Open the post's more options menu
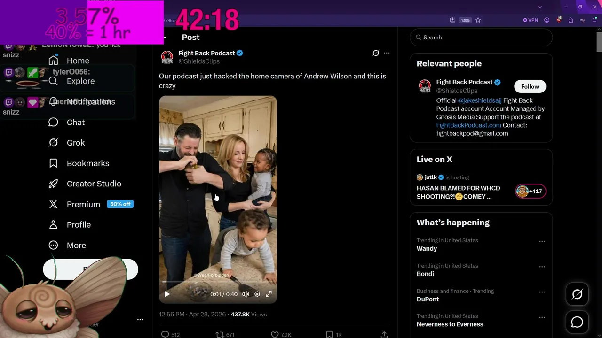The image size is (602, 338). tap(387, 53)
